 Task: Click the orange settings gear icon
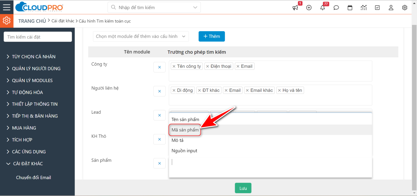click(6, 21)
